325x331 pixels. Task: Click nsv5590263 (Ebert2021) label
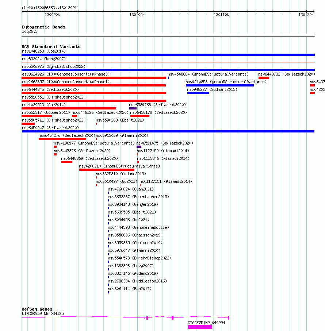click(x=120, y=120)
